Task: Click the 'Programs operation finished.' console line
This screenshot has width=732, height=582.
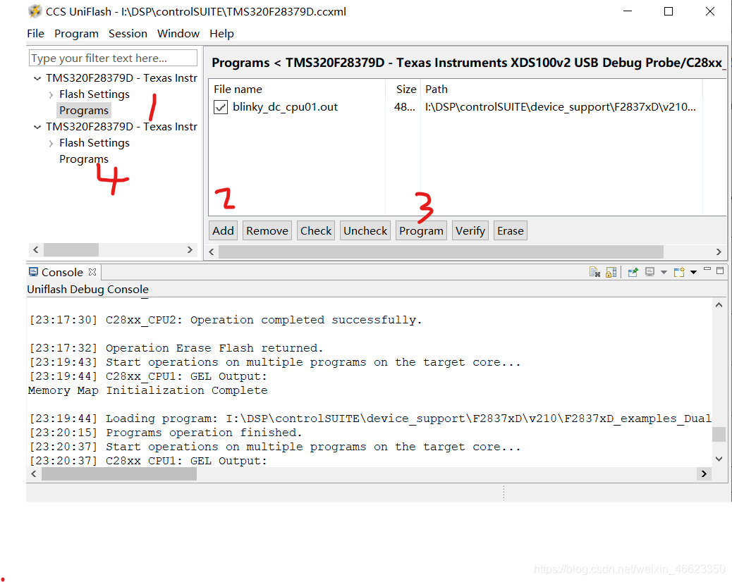Action: tap(204, 433)
